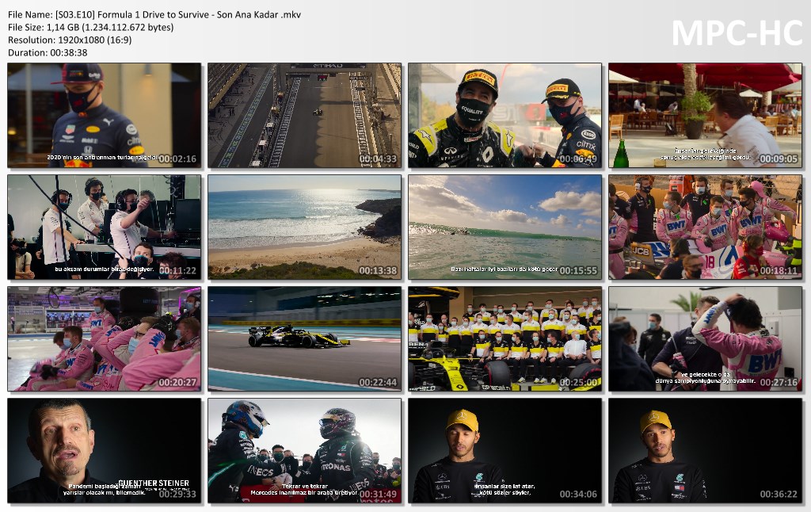Click the File Name text line
This screenshot has height=512, width=811.
pos(154,15)
